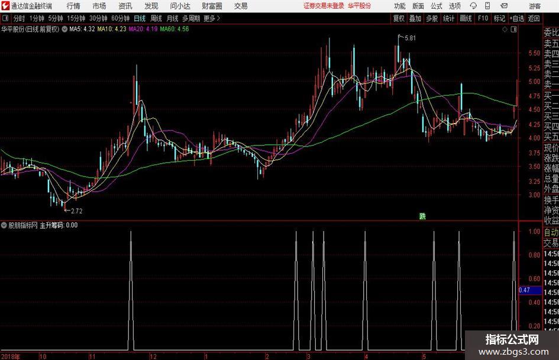Open the 发现 menu
559x360 pixels.
tap(151, 6)
